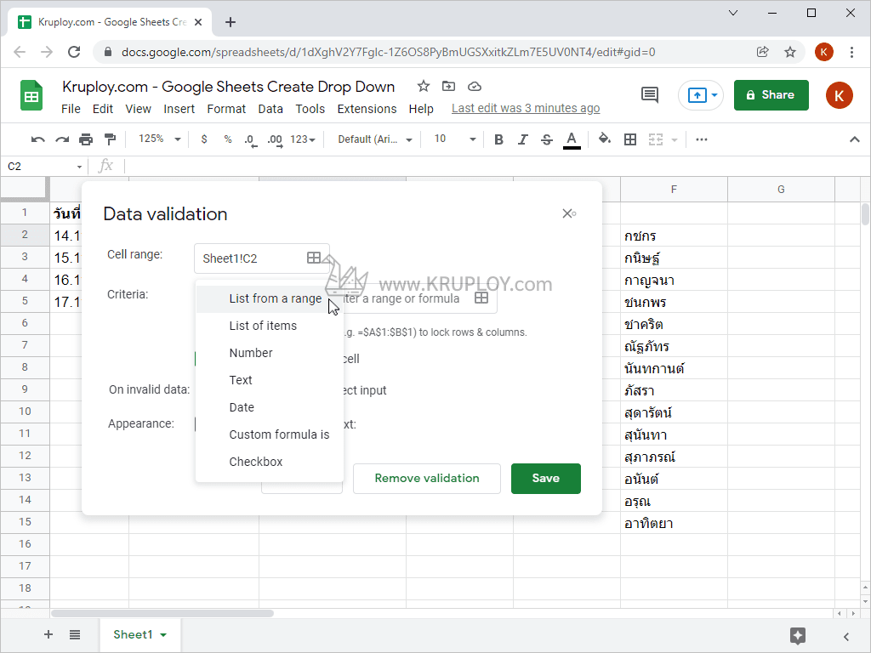This screenshot has height=653, width=871.
Task: Click the Print icon
Action: click(86, 139)
